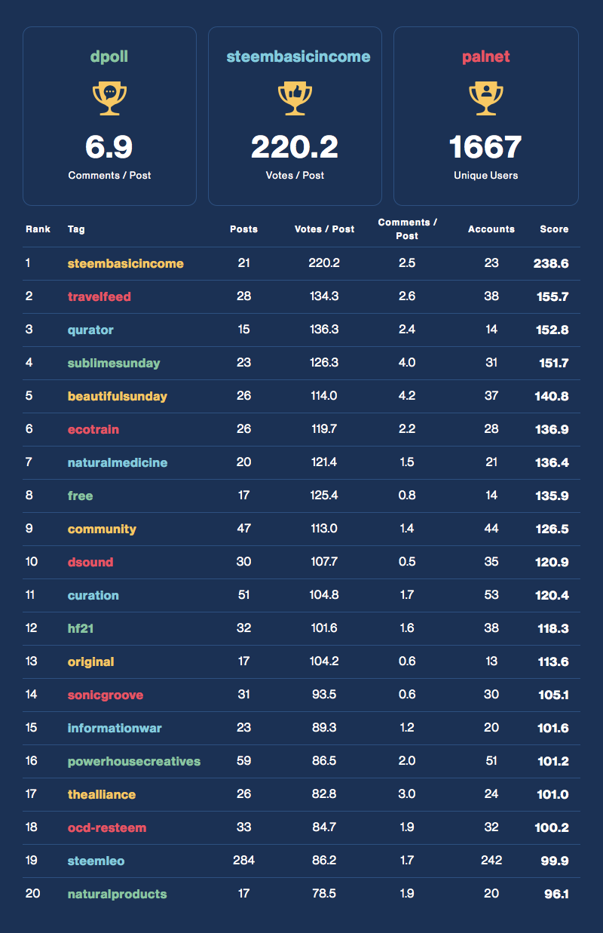603x933 pixels.
Task: Click the Accounts column header
Action: coord(491,229)
